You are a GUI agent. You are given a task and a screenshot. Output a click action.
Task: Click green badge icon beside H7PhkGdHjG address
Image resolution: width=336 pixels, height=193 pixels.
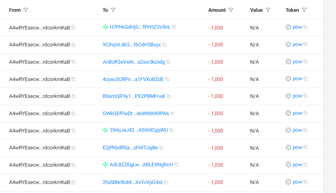[x=105, y=27]
